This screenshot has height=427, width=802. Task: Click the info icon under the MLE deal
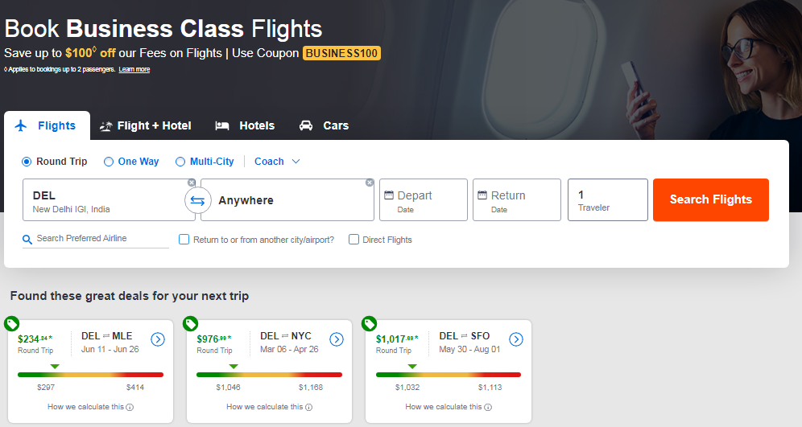[130, 407]
